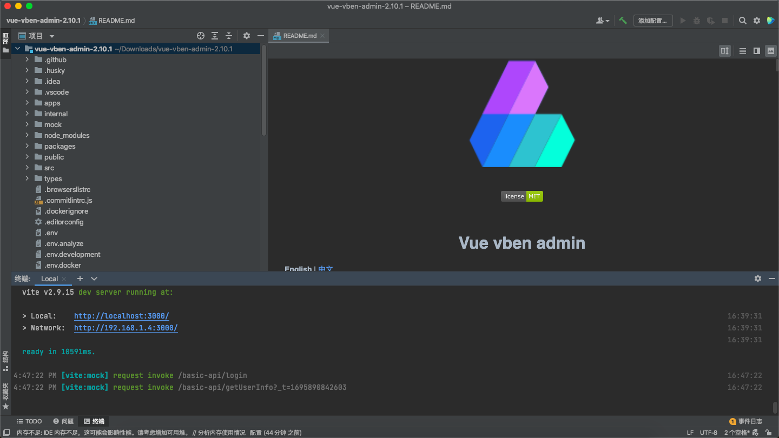
Task: Select file in project with the crosshair icon
Action: pyautogui.click(x=201, y=35)
